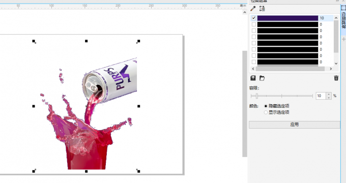Viewport: 346px width, 183px height.
Task: Click mask list scroll up arrow
Action: tap(336, 18)
